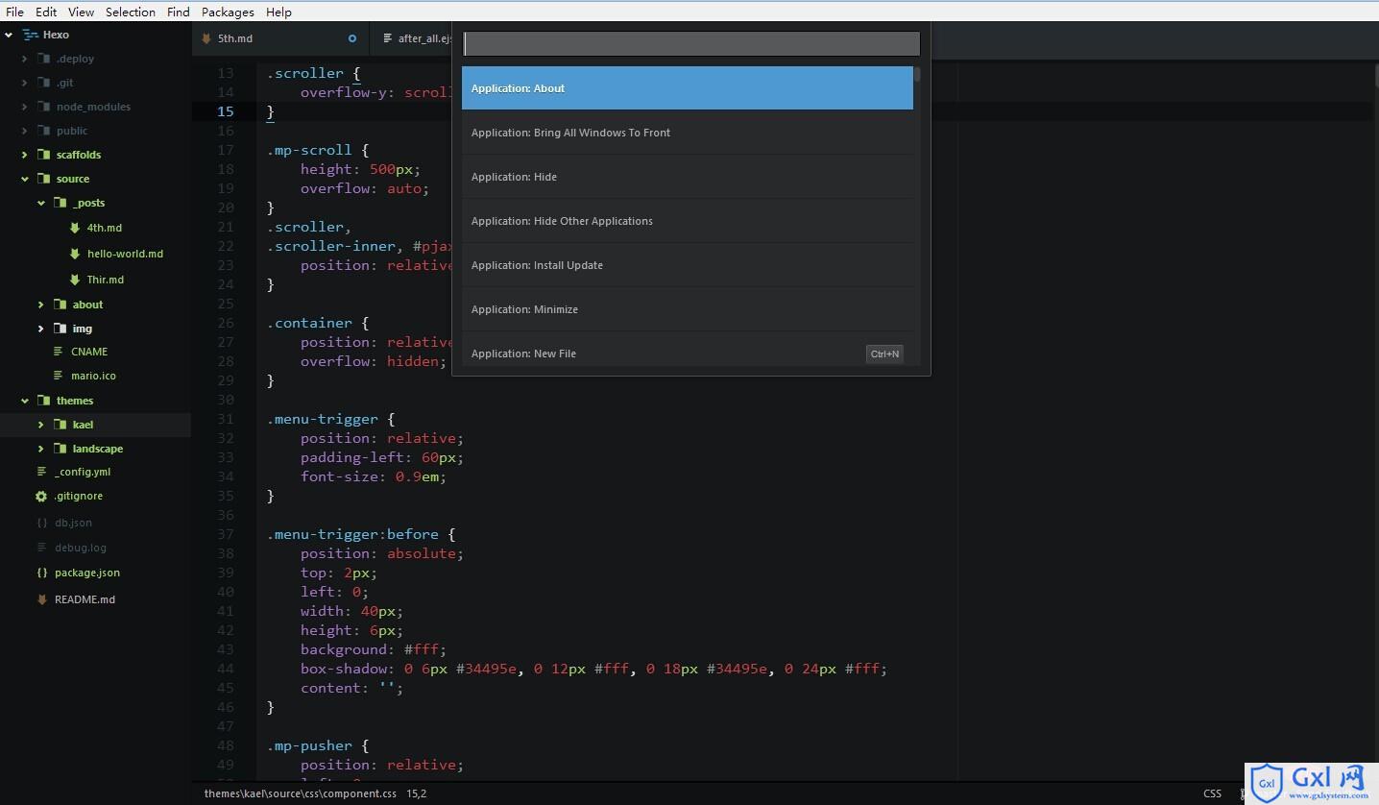This screenshot has height=805, width=1379.
Task: Click the kael folder icon
Action: [x=60, y=425]
